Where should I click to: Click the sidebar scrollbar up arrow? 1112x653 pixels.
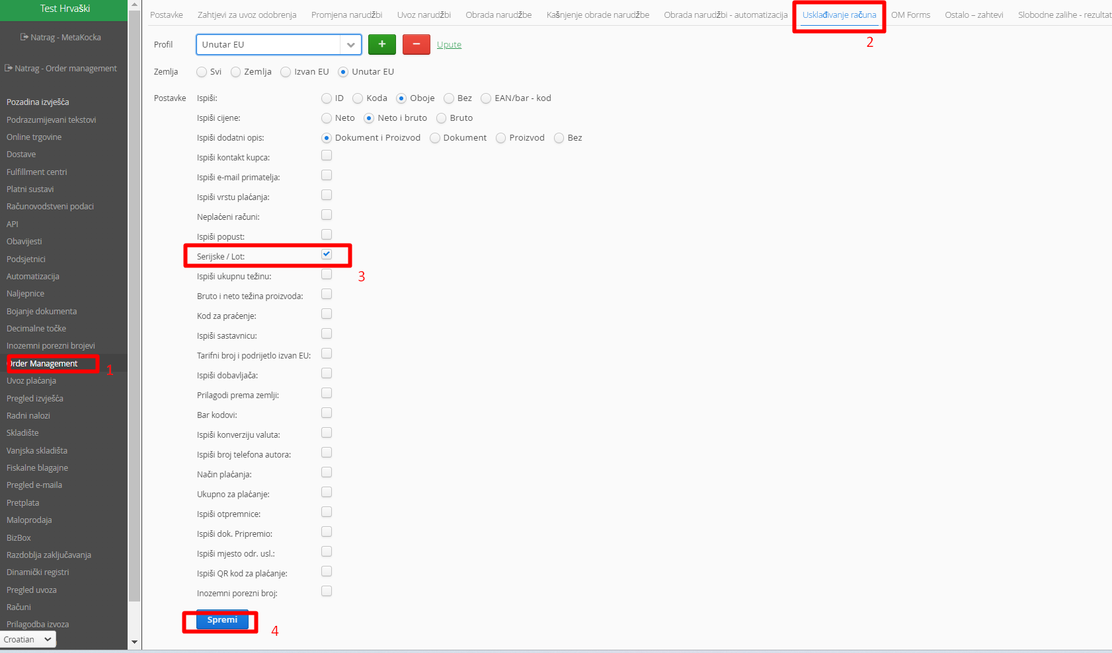click(x=135, y=5)
